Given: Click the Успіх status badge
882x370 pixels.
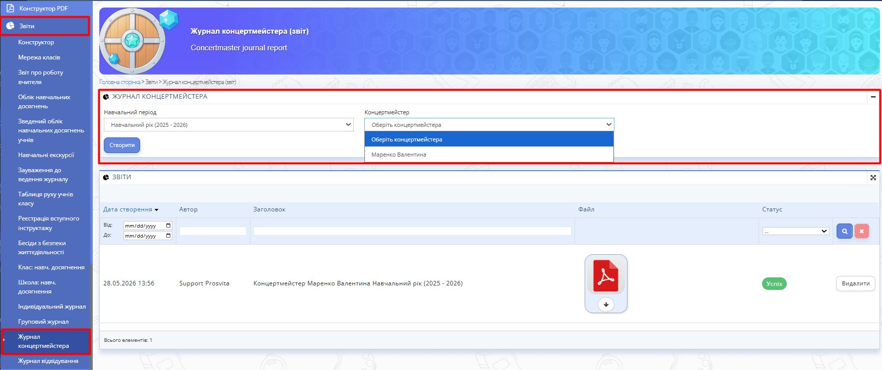Looking at the screenshot, I should click(x=774, y=284).
